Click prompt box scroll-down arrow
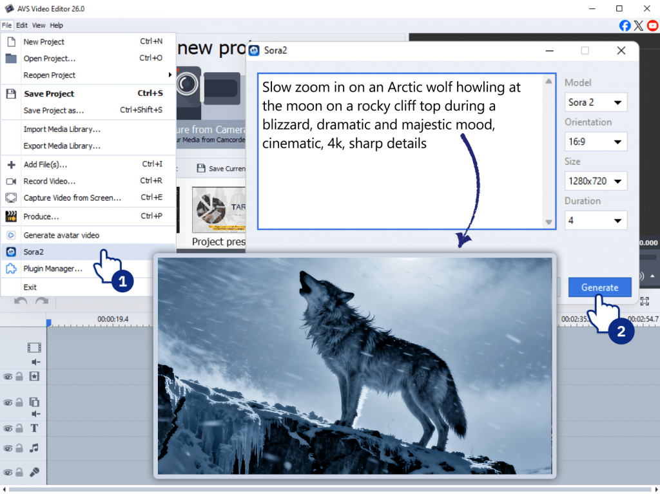Image resolution: width=660 pixels, height=494 pixels. point(548,222)
